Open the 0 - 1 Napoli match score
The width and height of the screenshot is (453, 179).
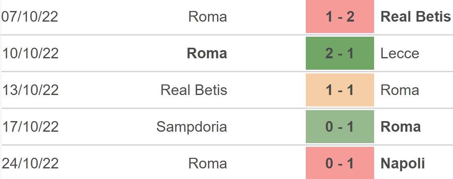pyautogui.click(x=340, y=163)
